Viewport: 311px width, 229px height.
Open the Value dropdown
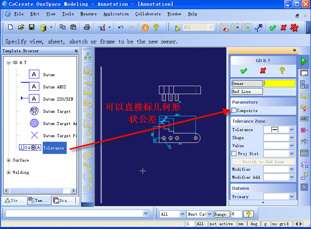tap(292, 146)
